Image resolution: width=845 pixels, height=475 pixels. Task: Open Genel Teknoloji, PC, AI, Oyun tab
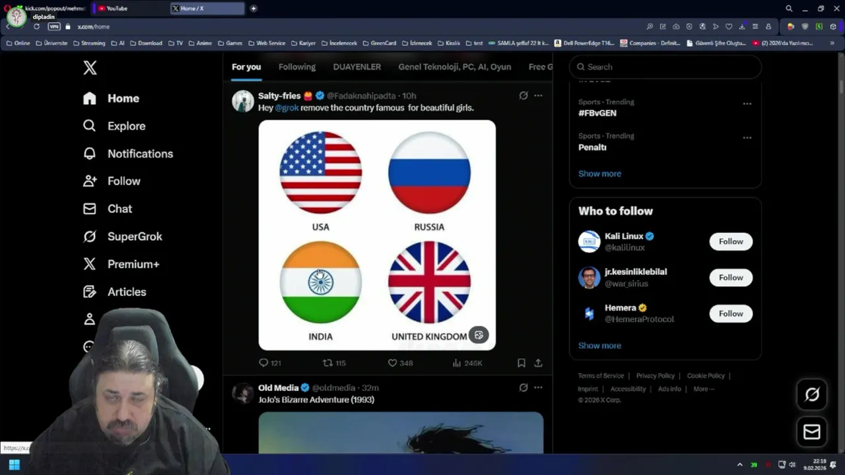point(455,67)
